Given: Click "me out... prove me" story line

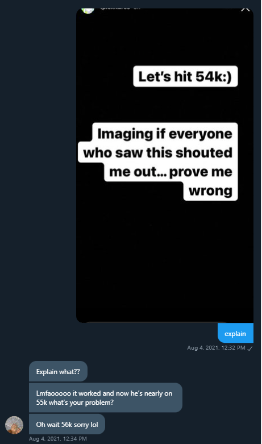Looking at the screenshot, I should [x=170, y=172].
